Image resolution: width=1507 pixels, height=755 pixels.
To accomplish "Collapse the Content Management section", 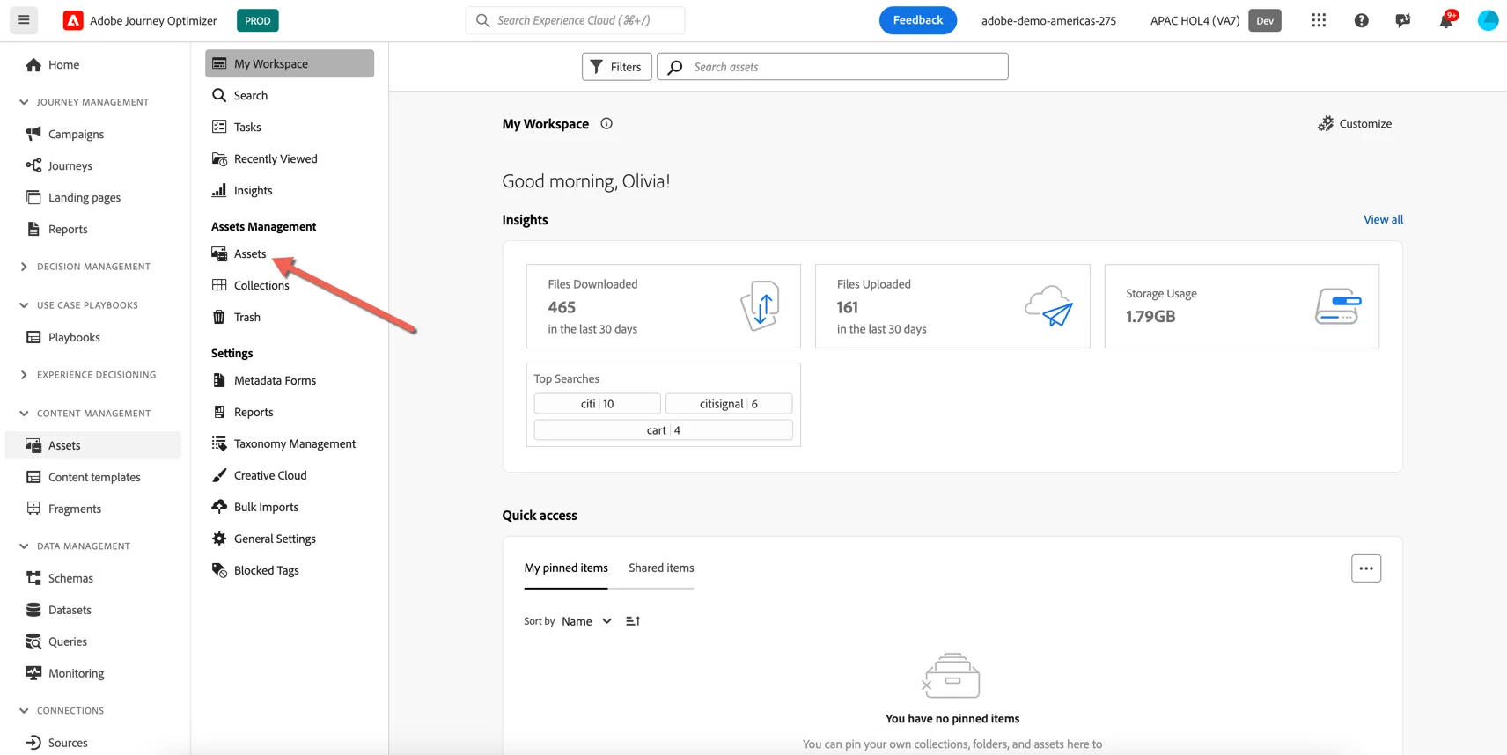I will 24,414.
